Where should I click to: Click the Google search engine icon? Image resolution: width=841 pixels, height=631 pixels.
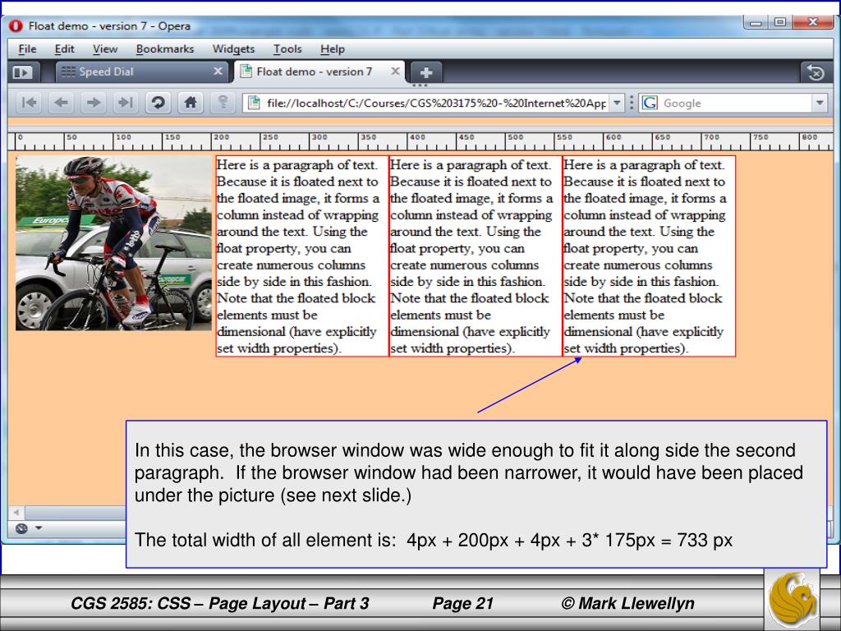pyautogui.click(x=650, y=103)
